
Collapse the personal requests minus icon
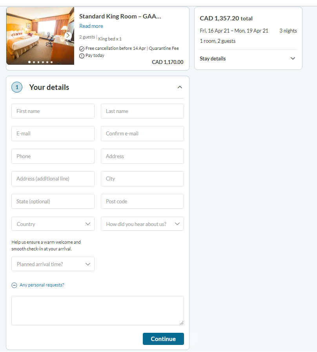tap(14, 285)
